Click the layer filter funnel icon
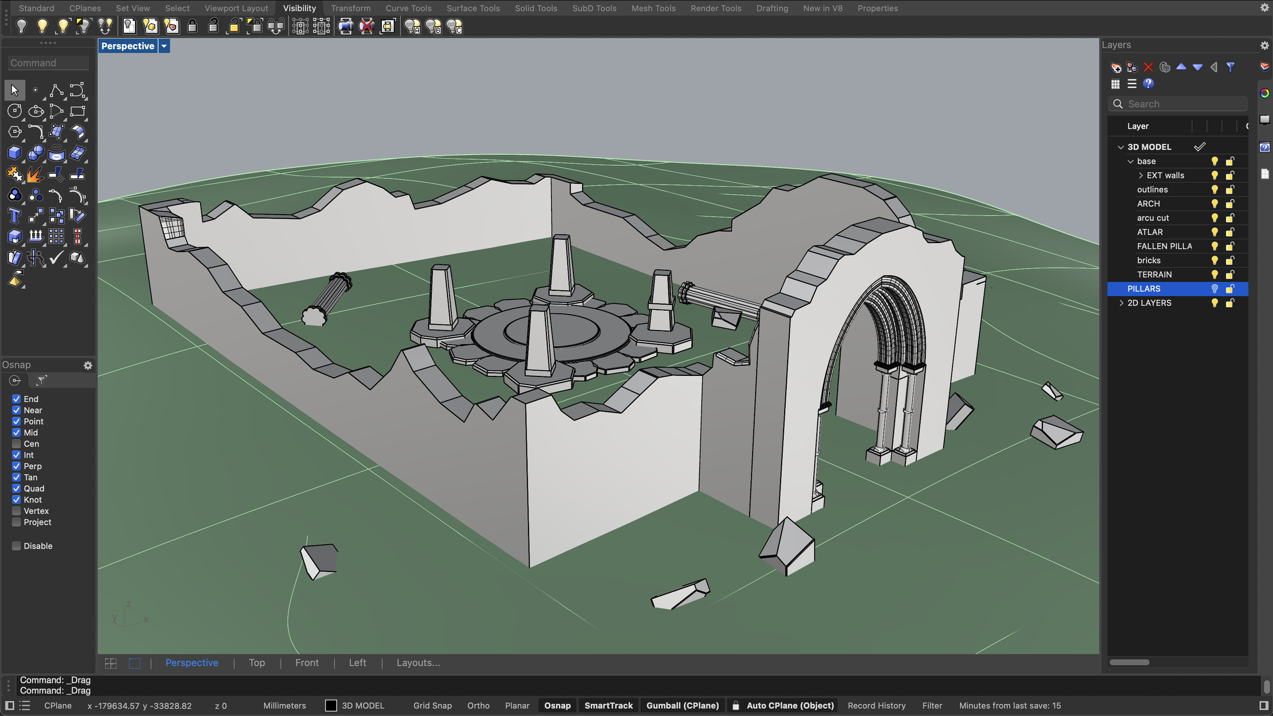Screen dimensions: 1273x716 (x=1230, y=67)
